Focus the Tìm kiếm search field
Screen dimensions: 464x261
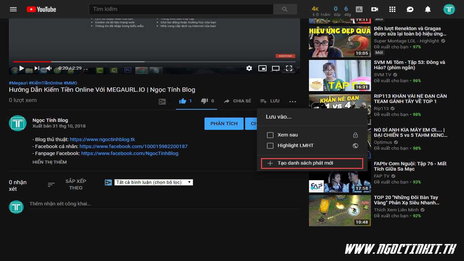pyautogui.click(x=181, y=9)
